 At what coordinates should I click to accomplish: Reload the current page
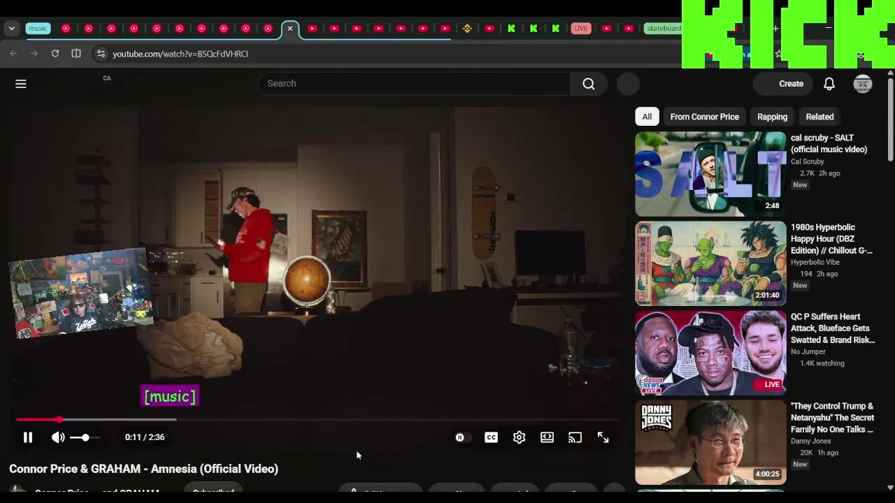(55, 54)
